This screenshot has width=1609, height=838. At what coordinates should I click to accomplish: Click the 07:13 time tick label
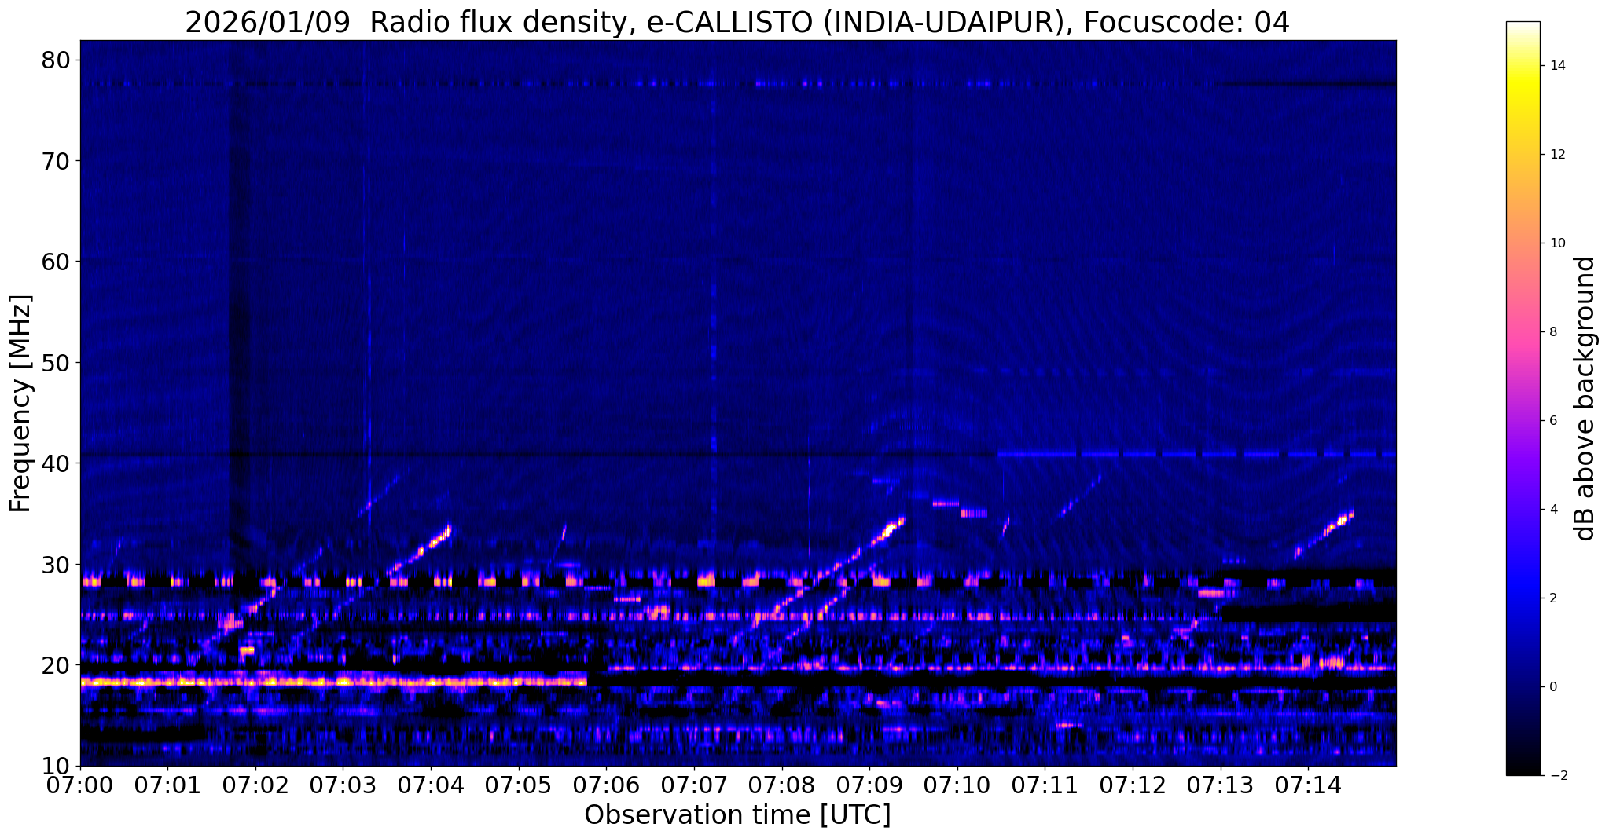click(1221, 785)
